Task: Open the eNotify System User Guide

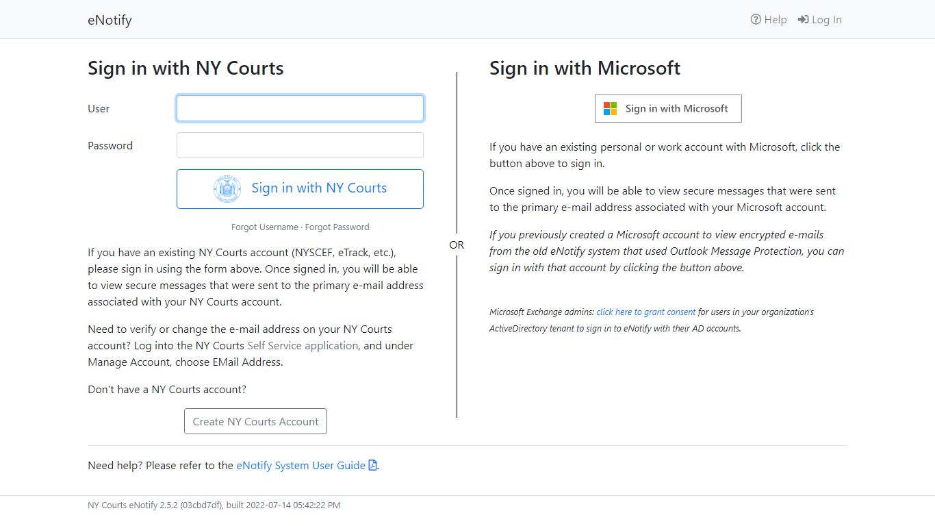Action: pyautogui.click(x=300, y=465)
